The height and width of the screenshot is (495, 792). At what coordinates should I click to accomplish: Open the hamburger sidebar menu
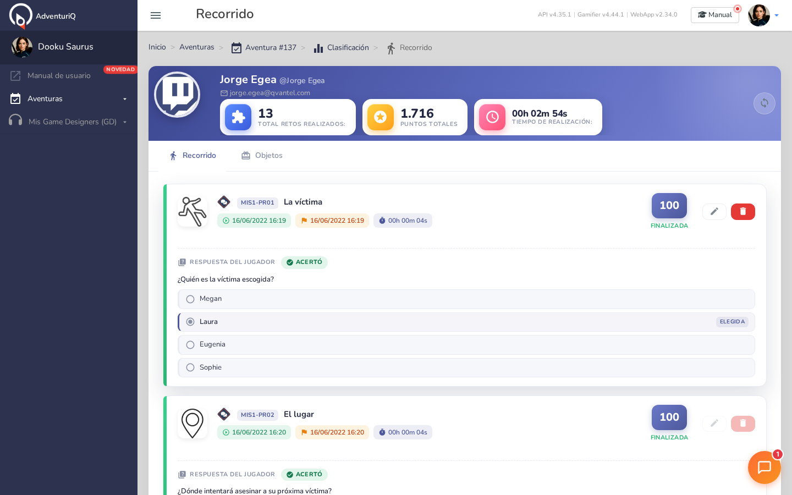point(156,15)
